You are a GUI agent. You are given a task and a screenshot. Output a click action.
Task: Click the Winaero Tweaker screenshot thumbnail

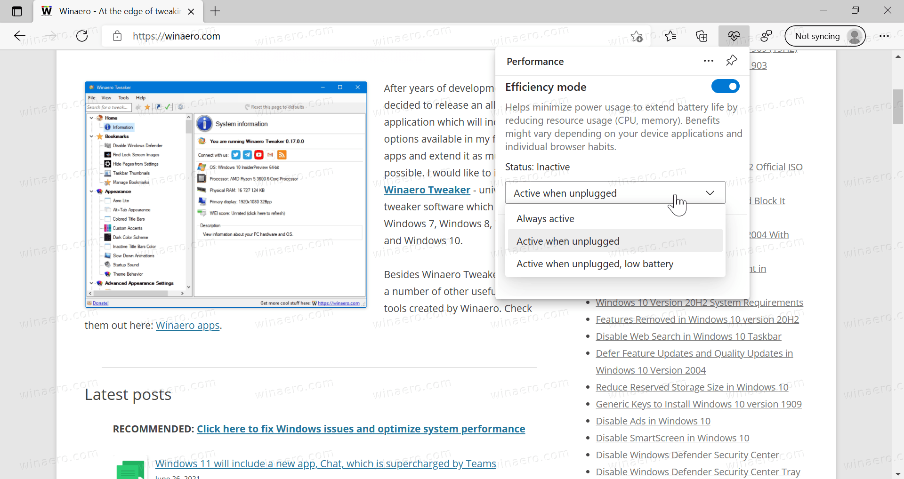click(x=226, y=194)
